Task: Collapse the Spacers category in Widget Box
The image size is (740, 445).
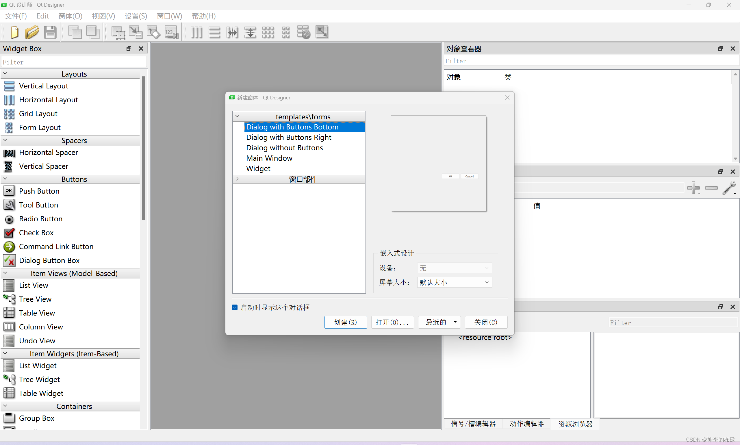Action: click(5, 140)
